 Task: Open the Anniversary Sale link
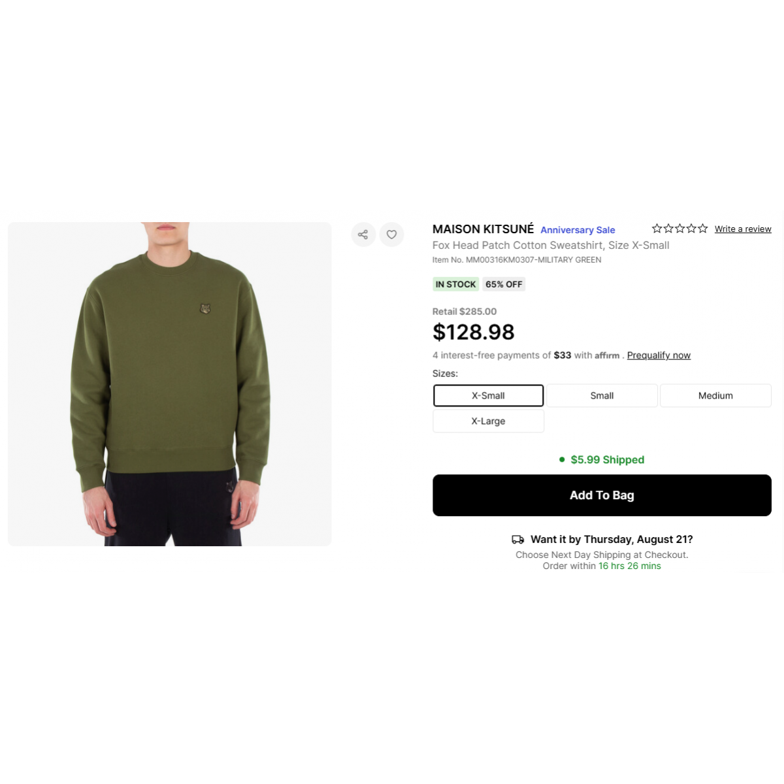578,230
